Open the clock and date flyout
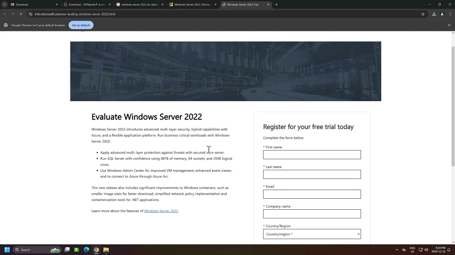 click(438, 250)
